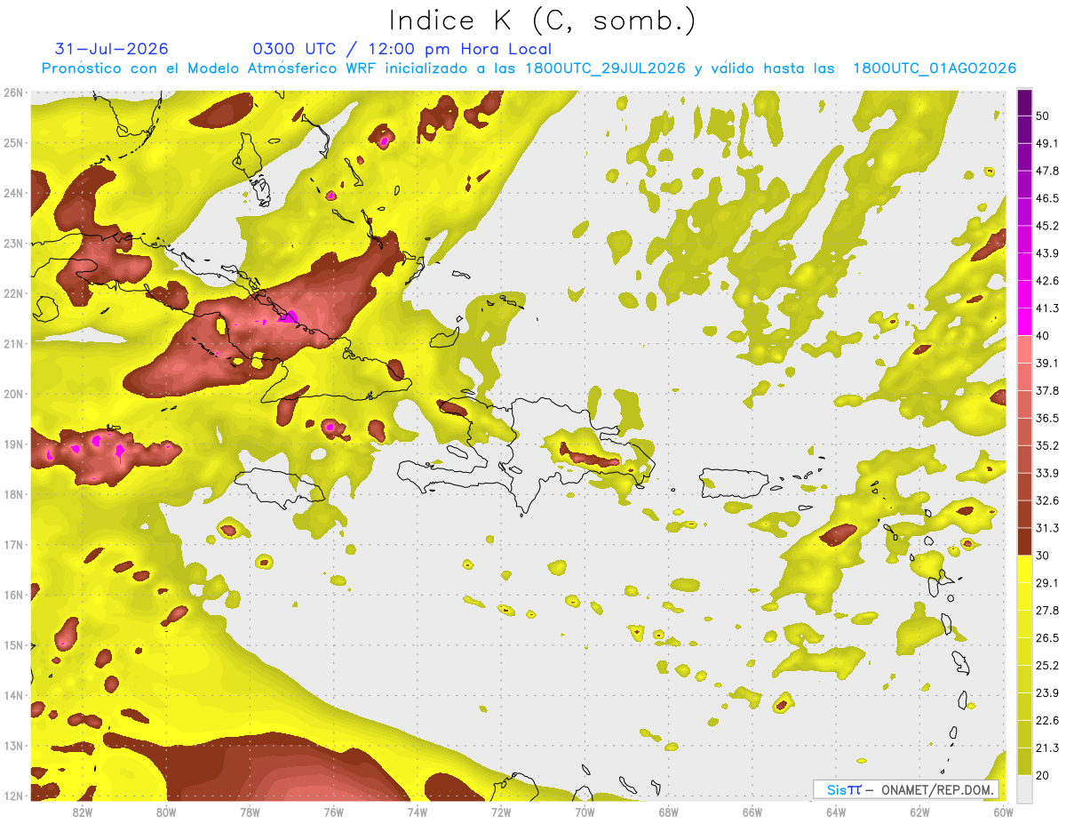Click the color scale value 40
The image size is (1066, 824).
click(1044, 336)
